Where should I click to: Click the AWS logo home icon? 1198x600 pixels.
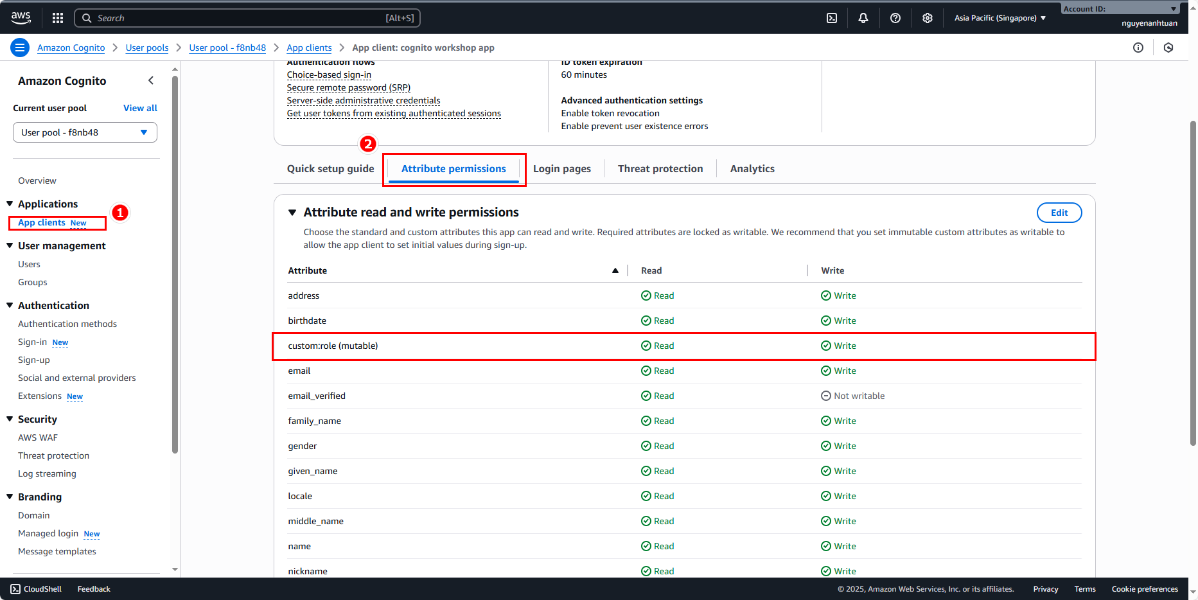coord(21,18)
